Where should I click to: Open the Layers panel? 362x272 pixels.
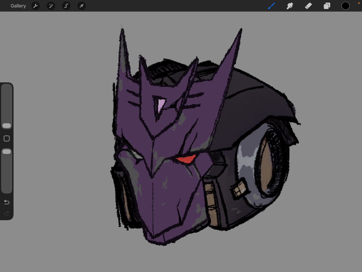pyautogui.click(x=327, y=6)
